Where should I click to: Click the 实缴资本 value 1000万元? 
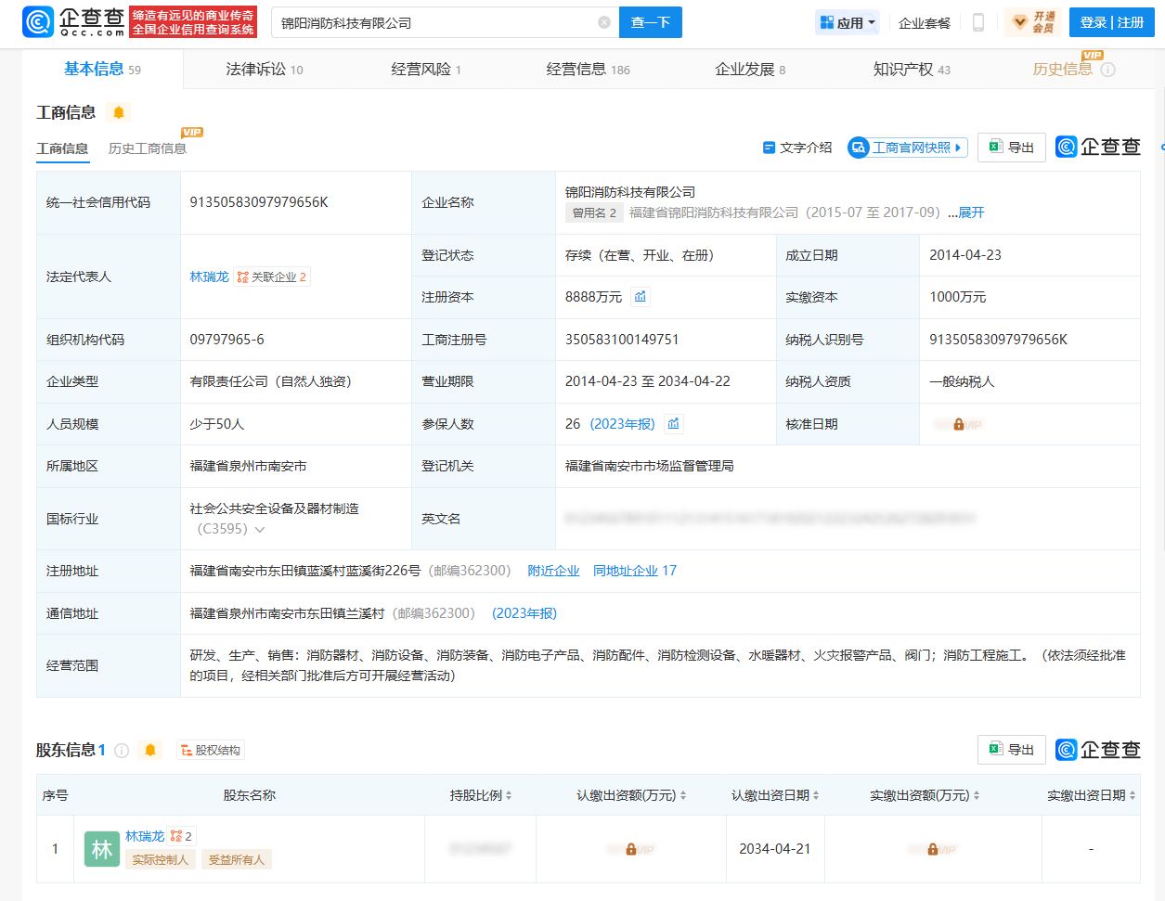click(958, 297)
